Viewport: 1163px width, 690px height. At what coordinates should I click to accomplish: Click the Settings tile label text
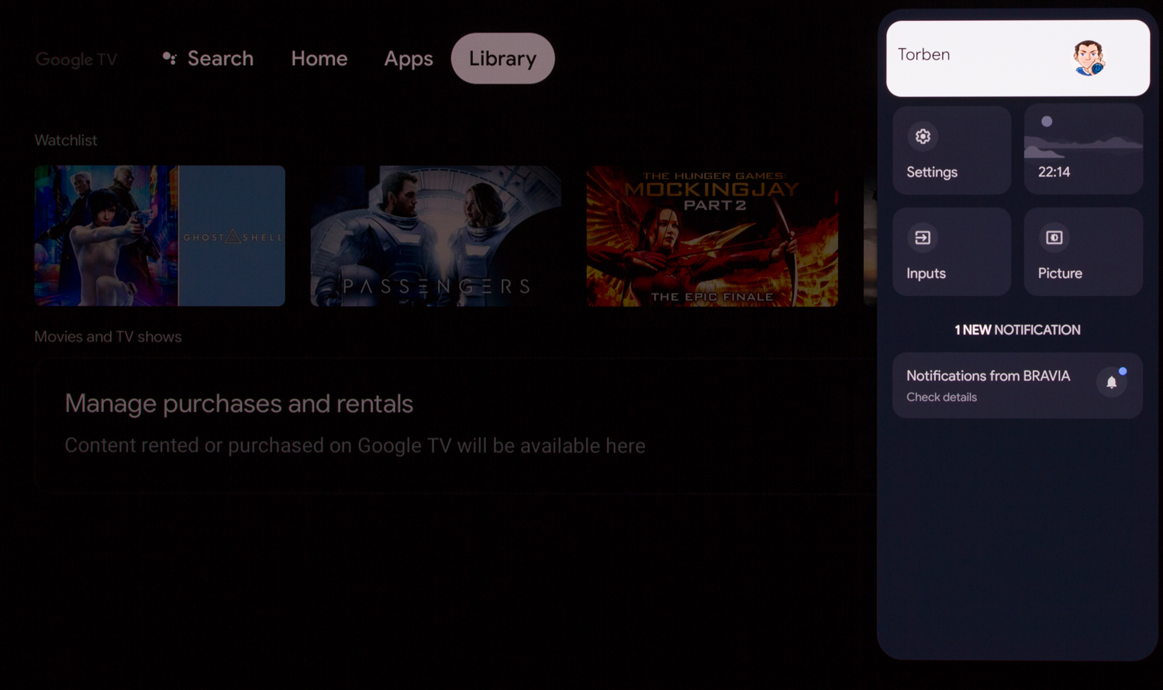pyautogui.click(x=932, y=172)
